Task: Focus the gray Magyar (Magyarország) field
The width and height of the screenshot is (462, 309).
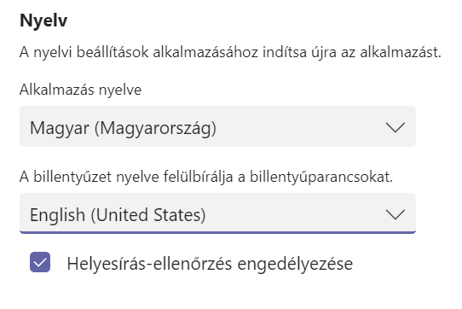Action: (x=217, y=126)
